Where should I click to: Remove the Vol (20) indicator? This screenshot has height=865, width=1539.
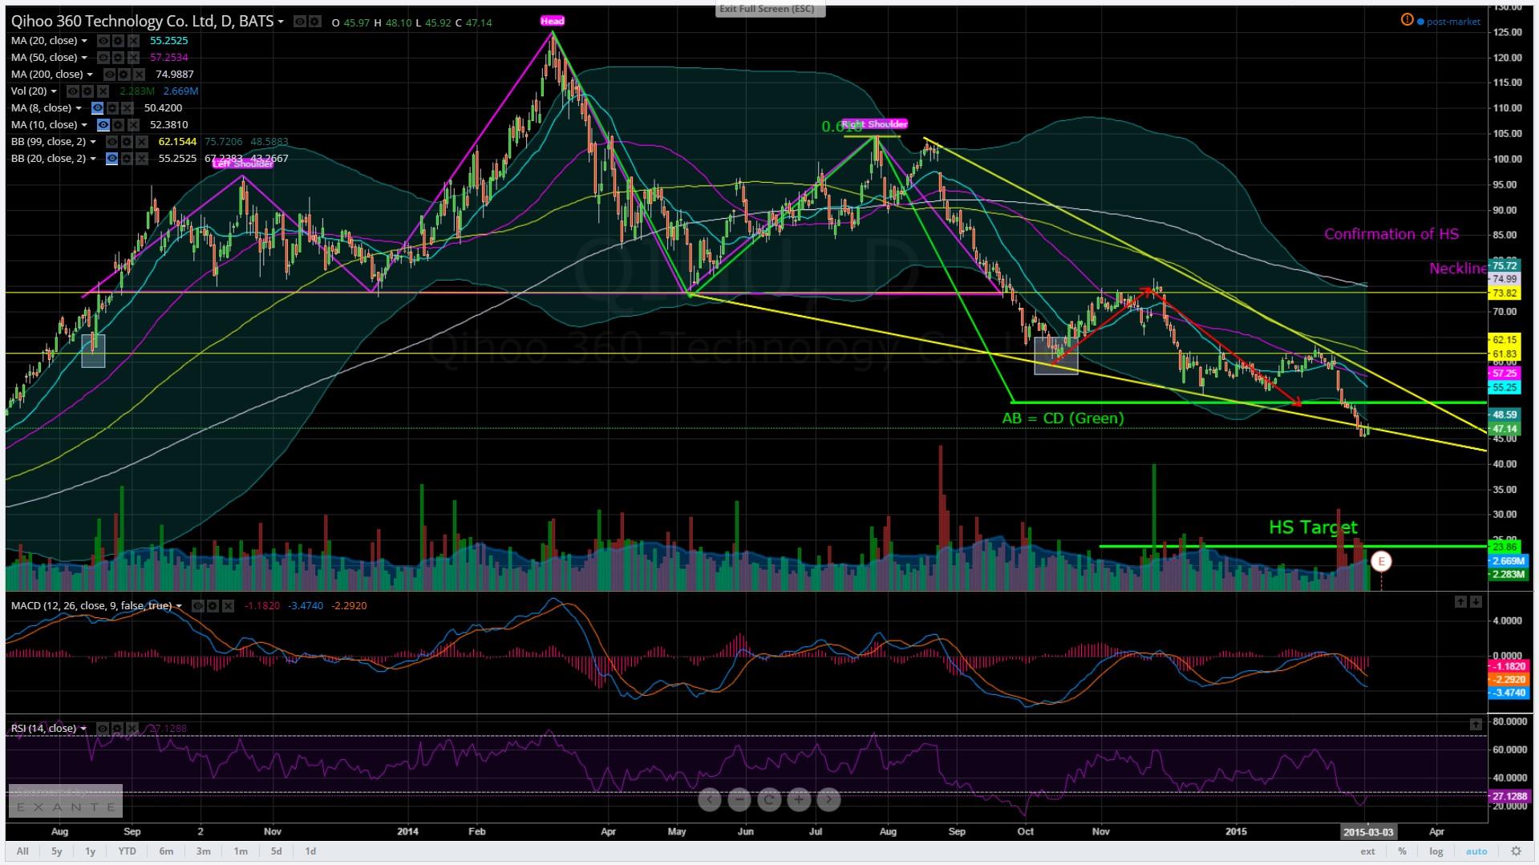[103, 91]
